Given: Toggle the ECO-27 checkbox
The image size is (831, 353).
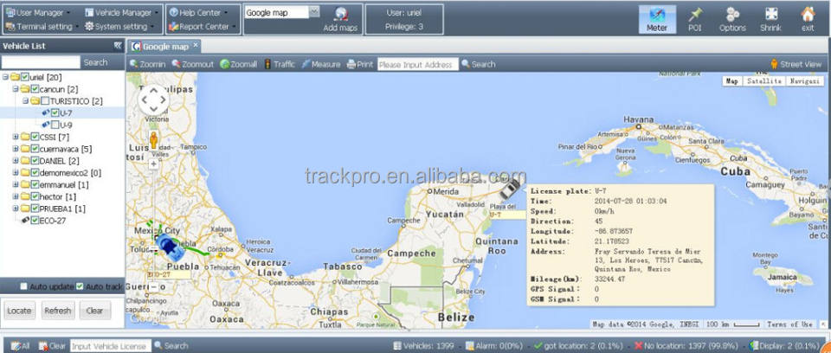Looking at the screenshot, I should coord(35,221).
